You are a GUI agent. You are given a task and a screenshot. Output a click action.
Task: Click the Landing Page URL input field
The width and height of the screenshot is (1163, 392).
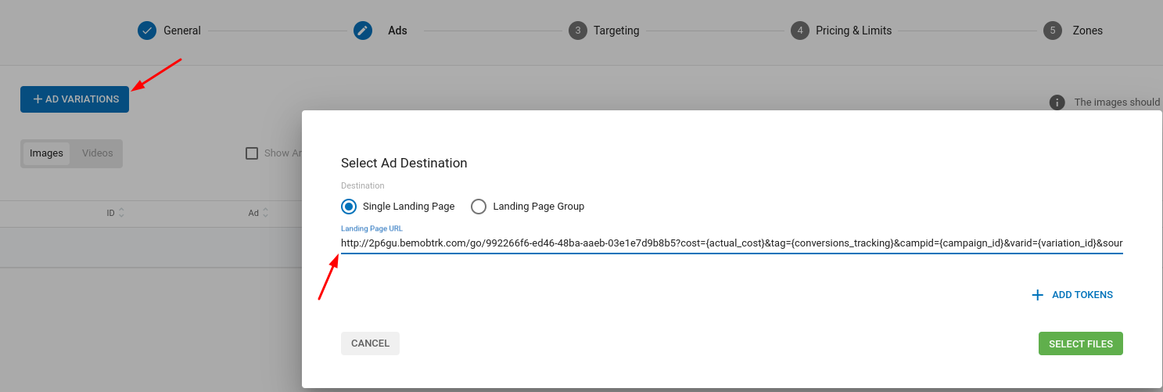click(x=731, y=243)
